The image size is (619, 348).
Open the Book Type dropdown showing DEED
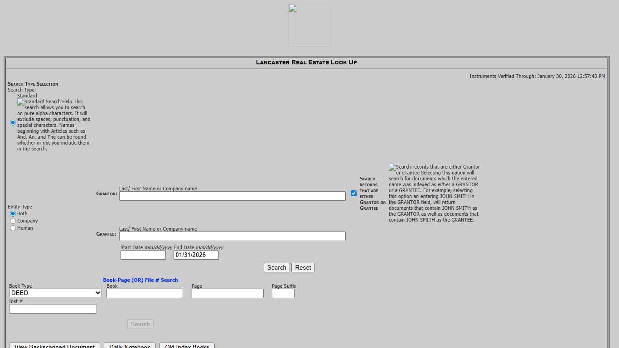coord(55,293)
